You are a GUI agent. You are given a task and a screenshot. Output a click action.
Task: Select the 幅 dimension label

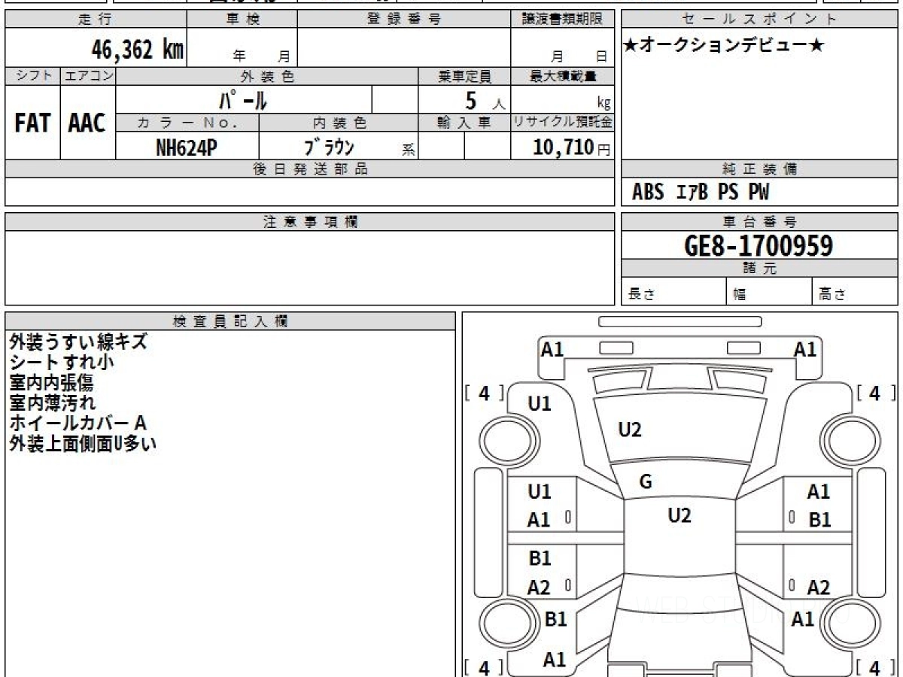click(740, 295)
